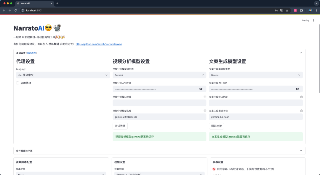Open password manager key icon

(276, 10)
